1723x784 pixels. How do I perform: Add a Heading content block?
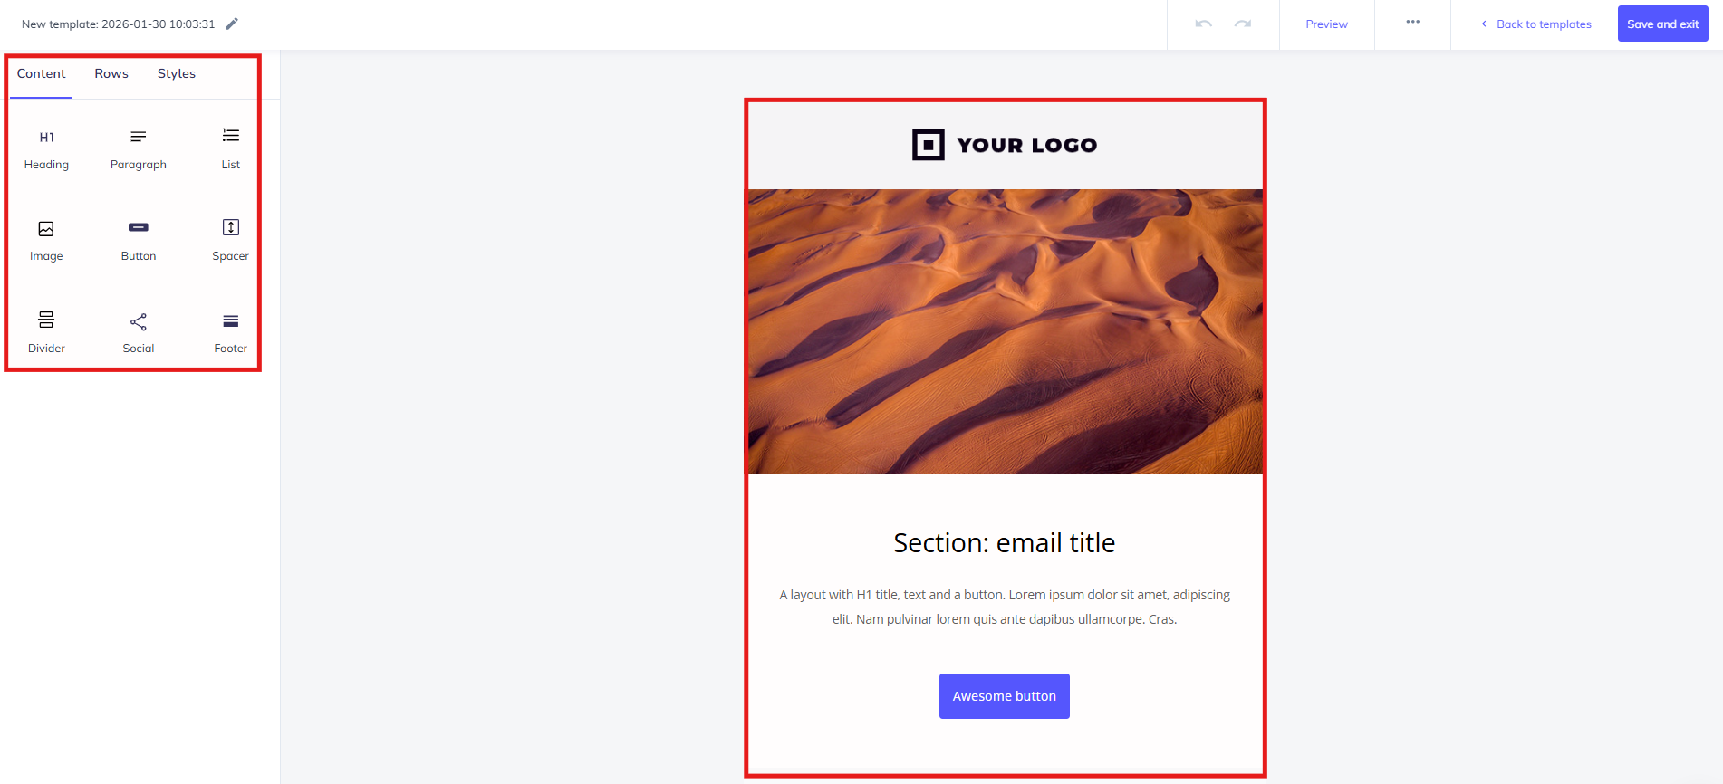pyautogui.click(x=46, y=149)
